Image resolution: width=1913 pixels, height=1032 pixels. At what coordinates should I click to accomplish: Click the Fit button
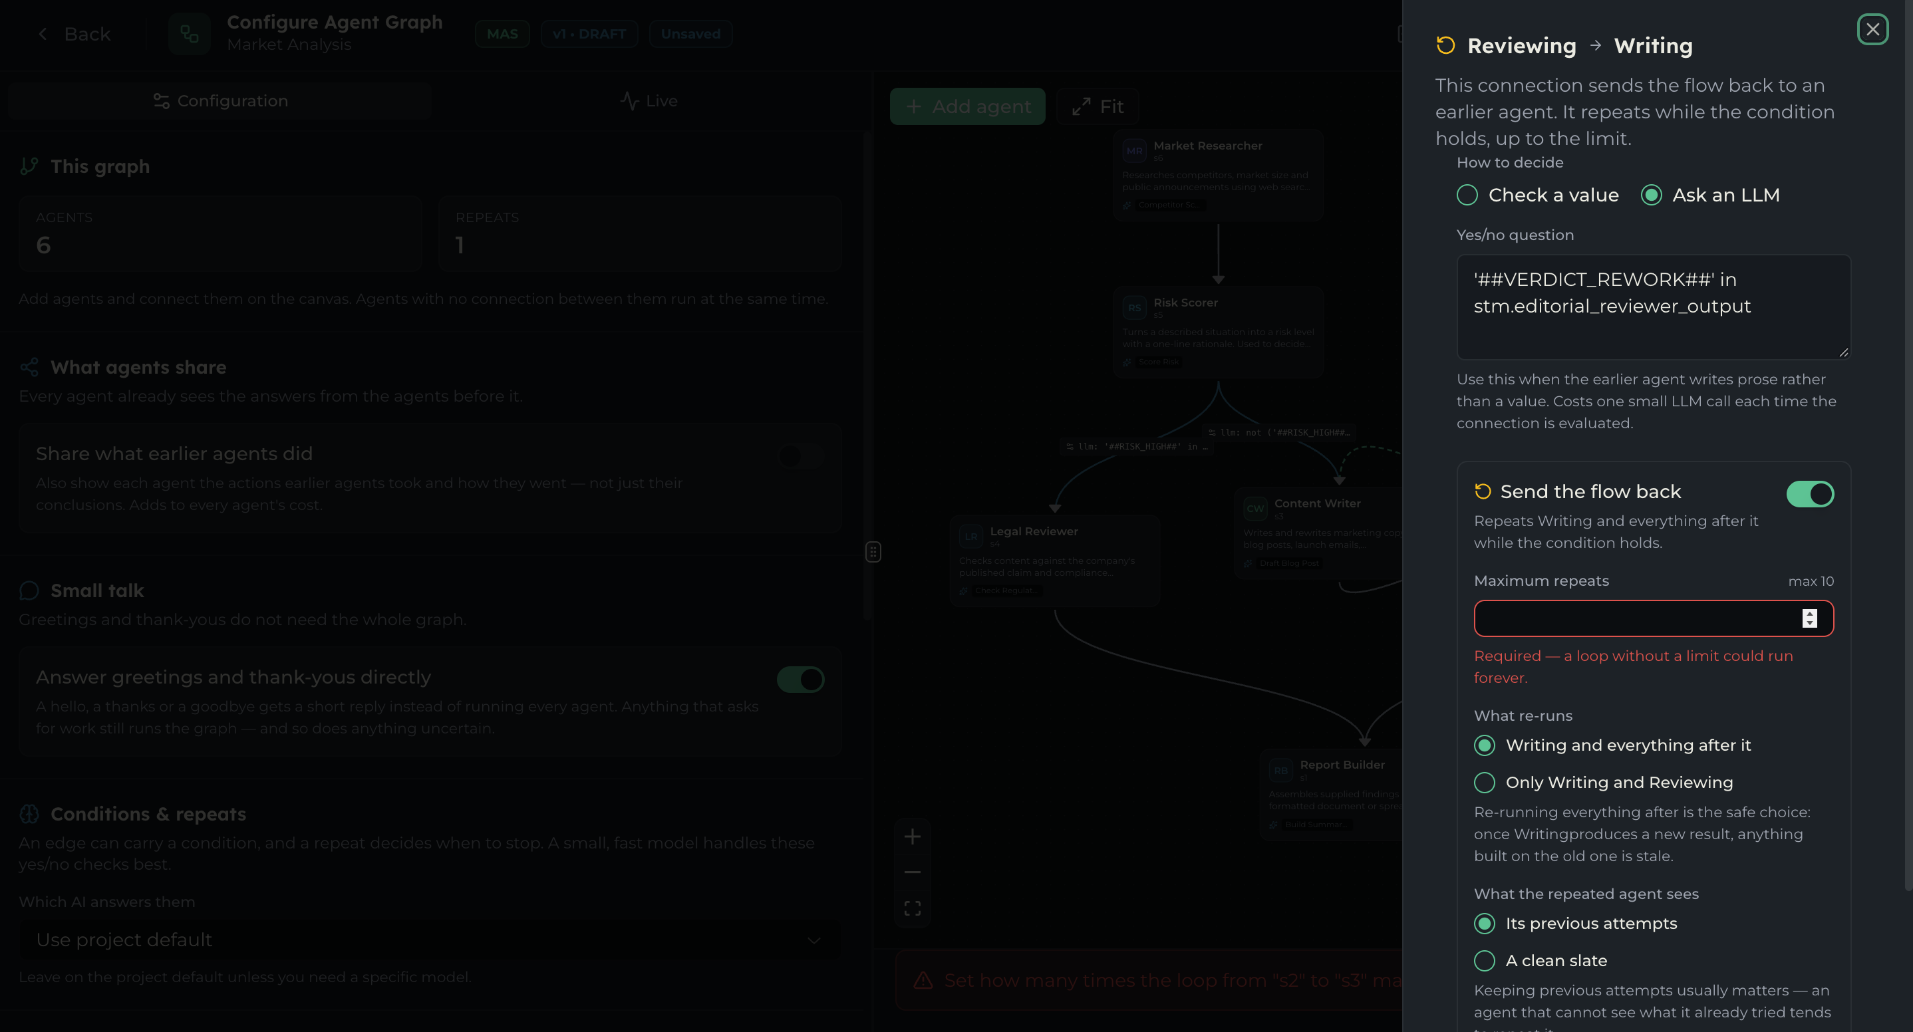(1097, 106)
